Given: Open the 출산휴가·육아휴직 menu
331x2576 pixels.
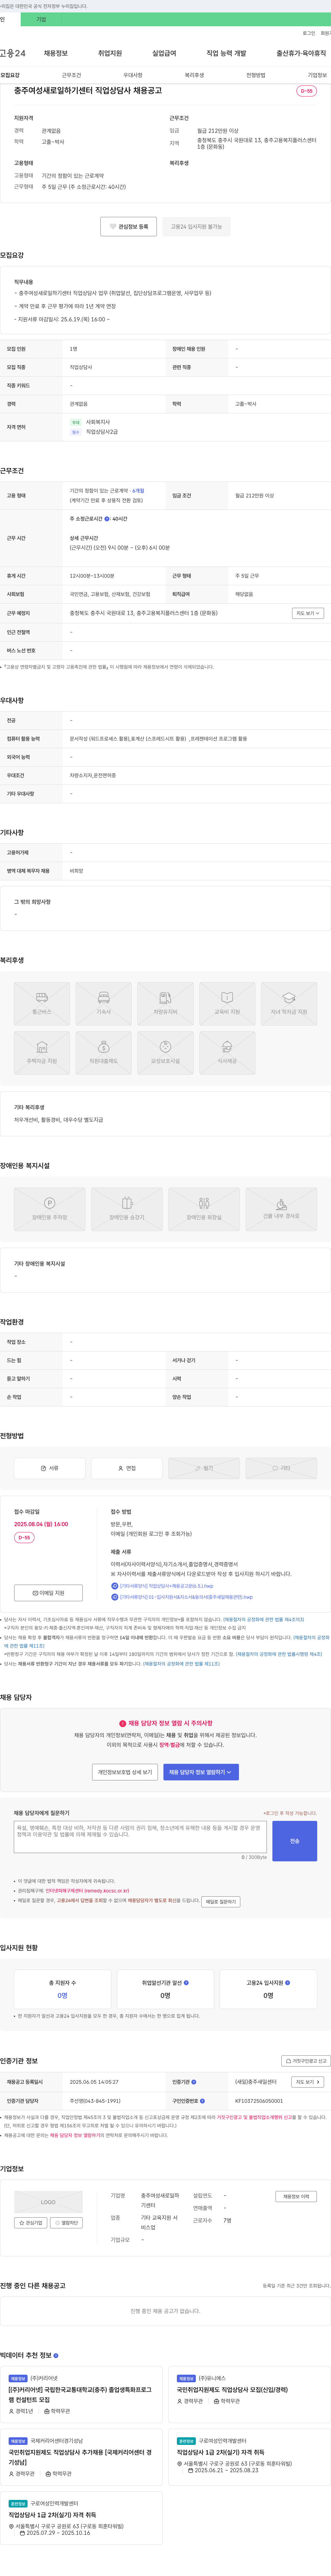Looking at the screenshot, I should click(301, 53).
